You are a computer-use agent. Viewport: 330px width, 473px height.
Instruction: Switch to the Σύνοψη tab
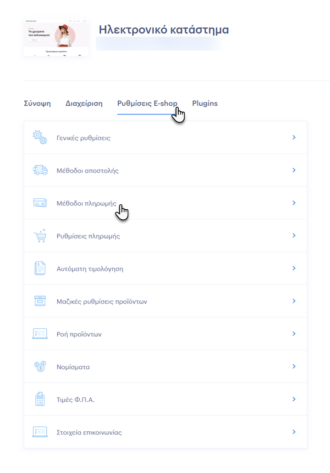38,103
